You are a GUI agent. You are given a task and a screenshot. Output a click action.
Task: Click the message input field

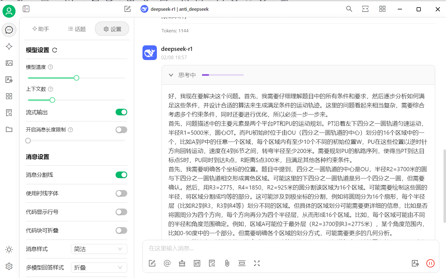click(290, 248)
